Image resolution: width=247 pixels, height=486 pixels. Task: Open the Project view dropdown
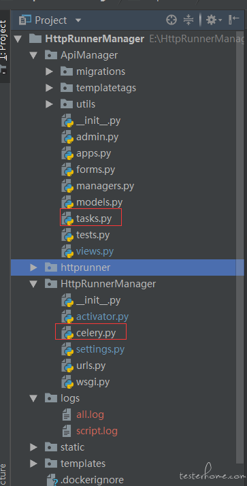pyautogui.click(x=78, y=20)
